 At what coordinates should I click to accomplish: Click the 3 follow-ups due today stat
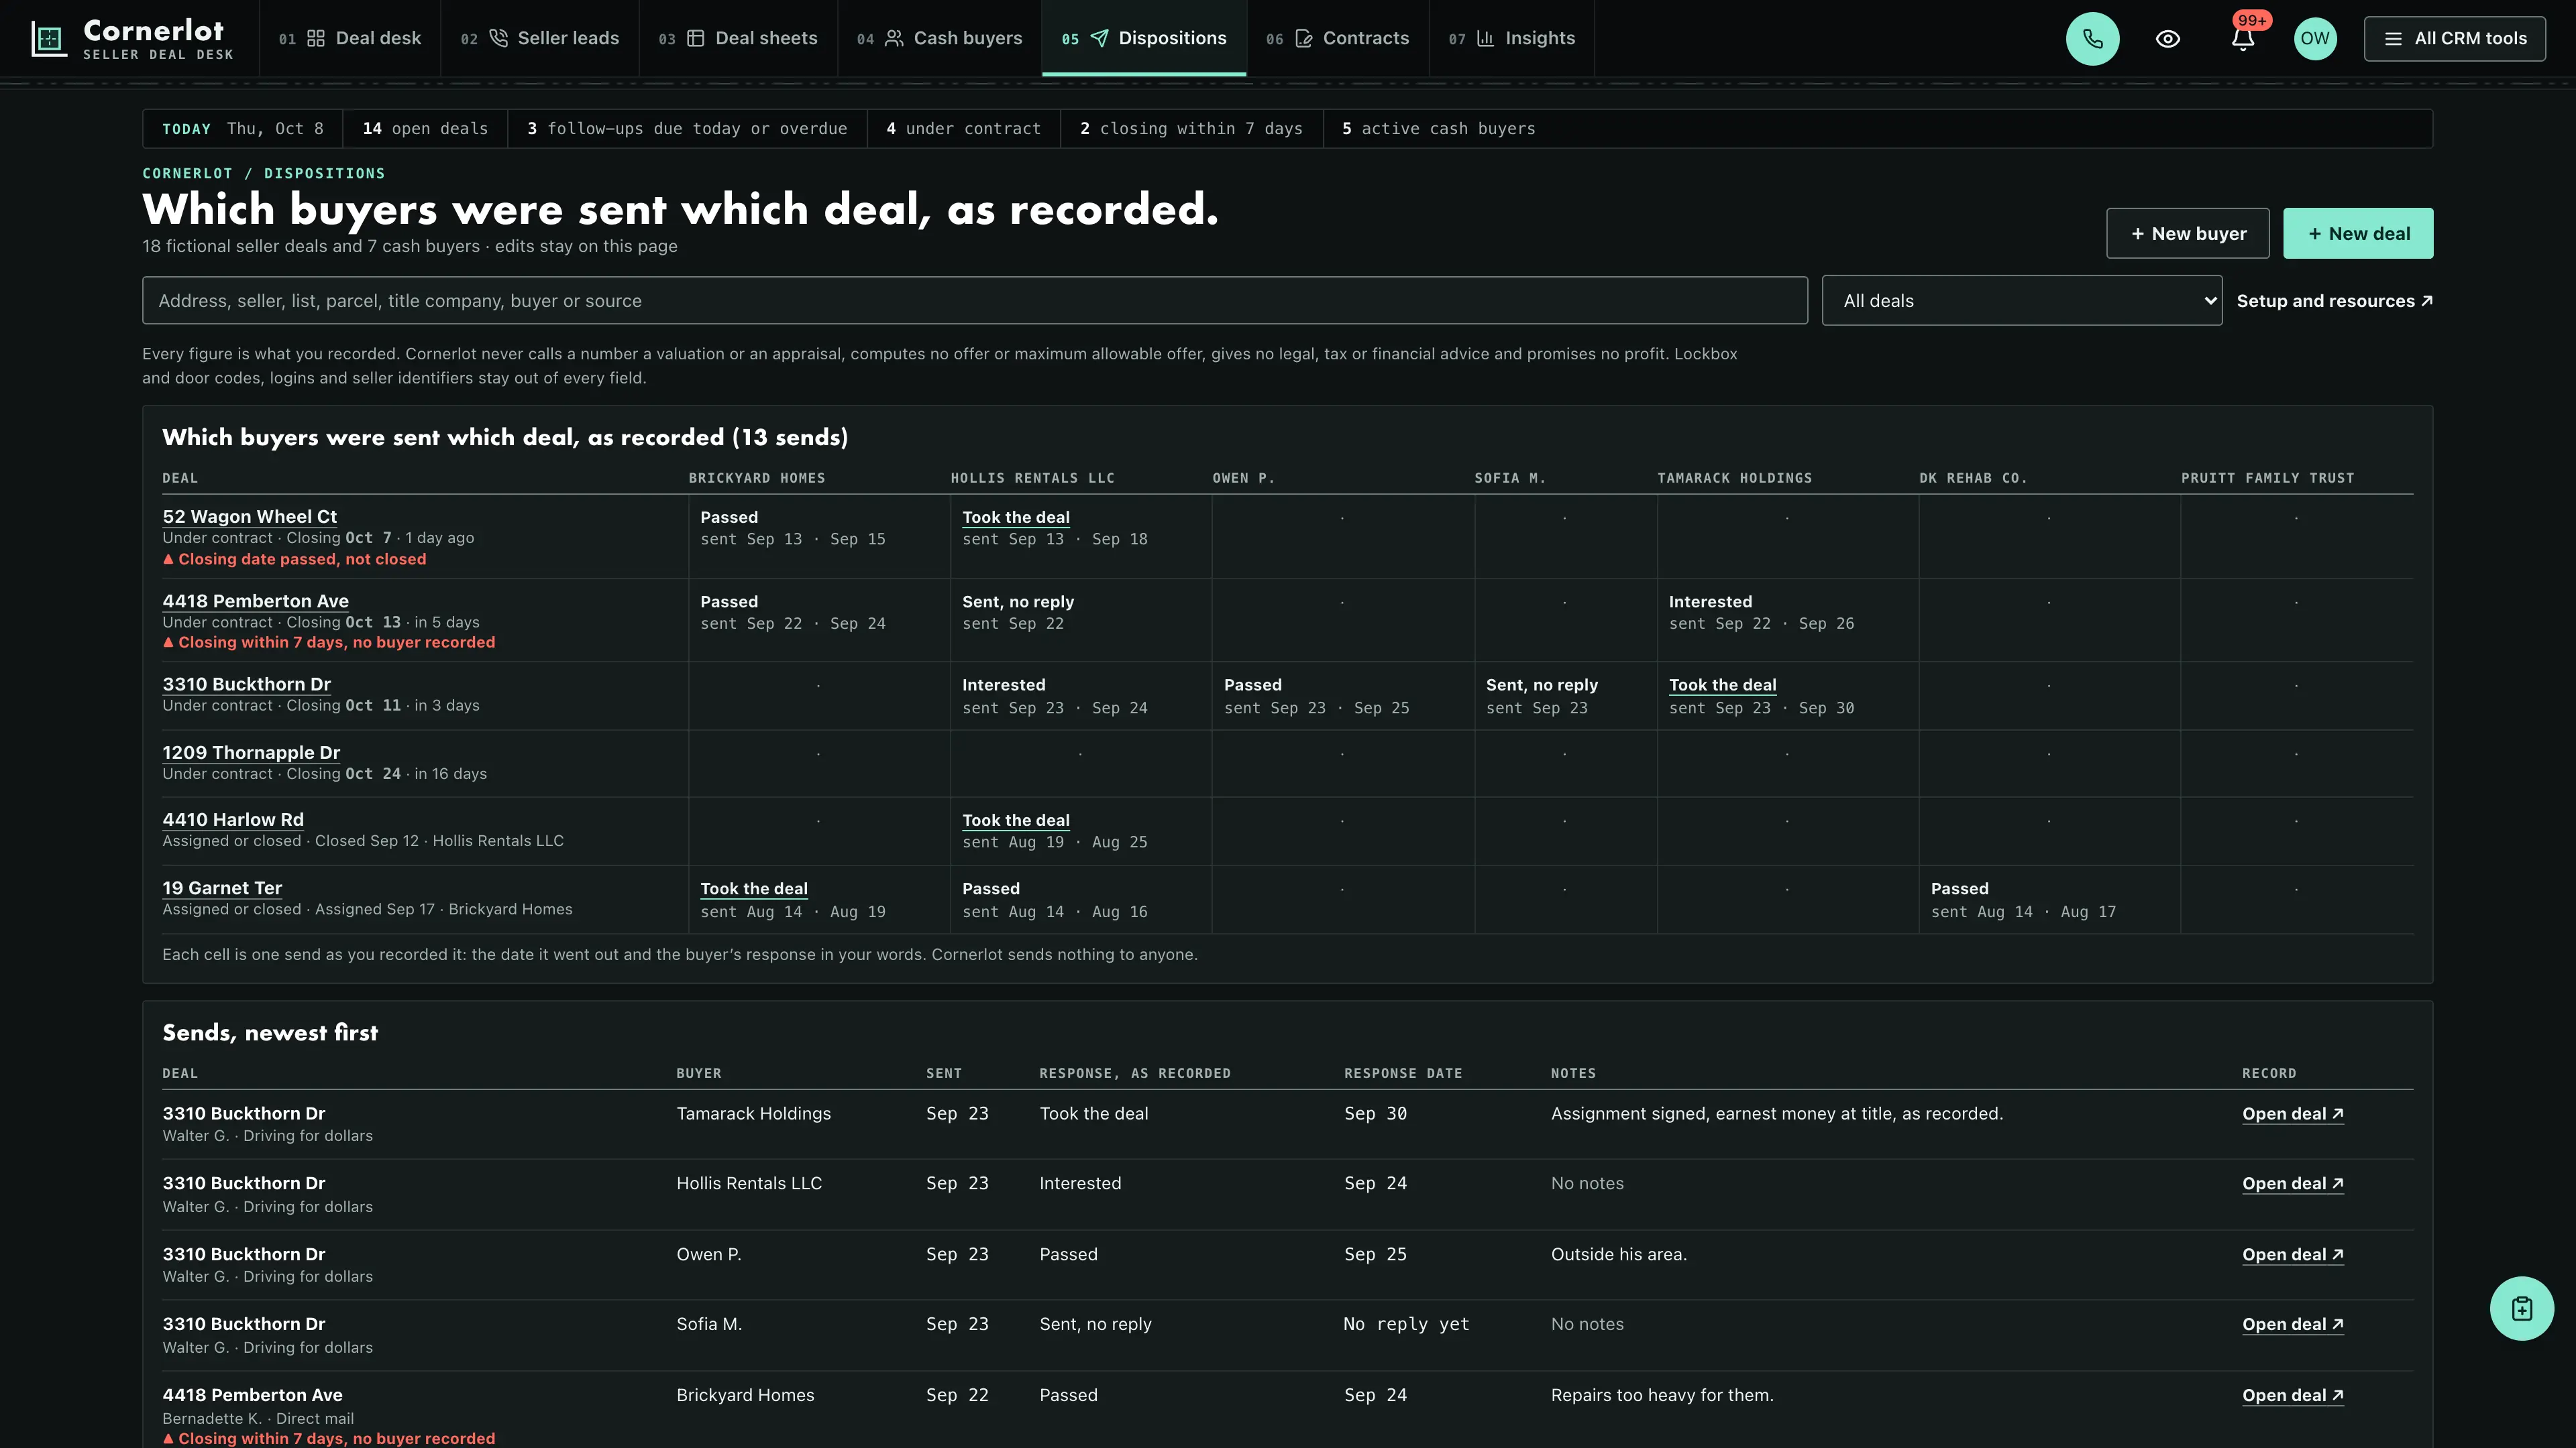click(687, 129)
